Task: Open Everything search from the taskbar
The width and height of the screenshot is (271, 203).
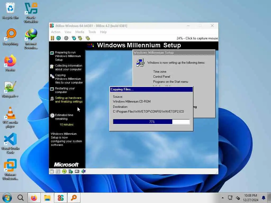Action: click(x=74, y=198)
